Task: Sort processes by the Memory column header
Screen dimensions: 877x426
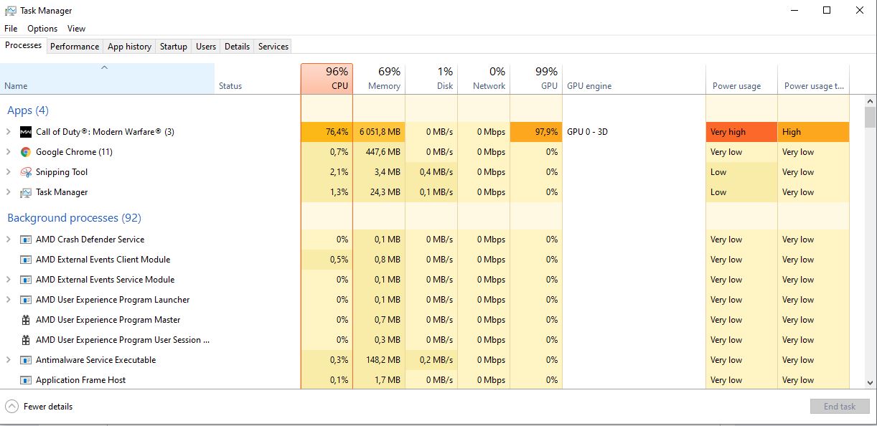Action: point(379,79)
